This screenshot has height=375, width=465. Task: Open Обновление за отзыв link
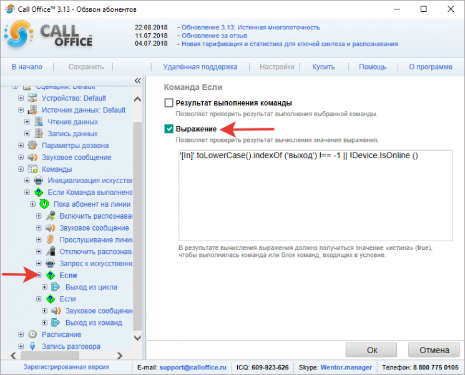pyautogui.click(x=215, y=36)
